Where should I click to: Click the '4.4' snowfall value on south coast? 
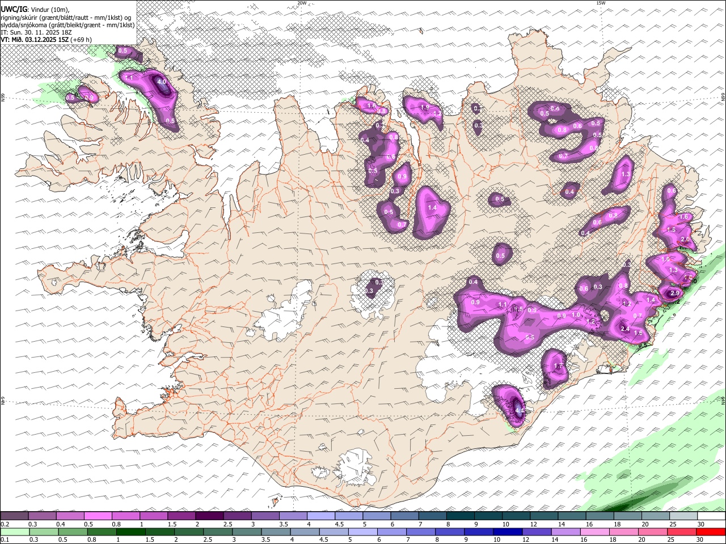point(519,411)
